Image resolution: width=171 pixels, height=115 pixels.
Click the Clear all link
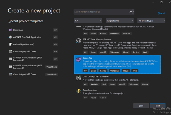point(161,13)
